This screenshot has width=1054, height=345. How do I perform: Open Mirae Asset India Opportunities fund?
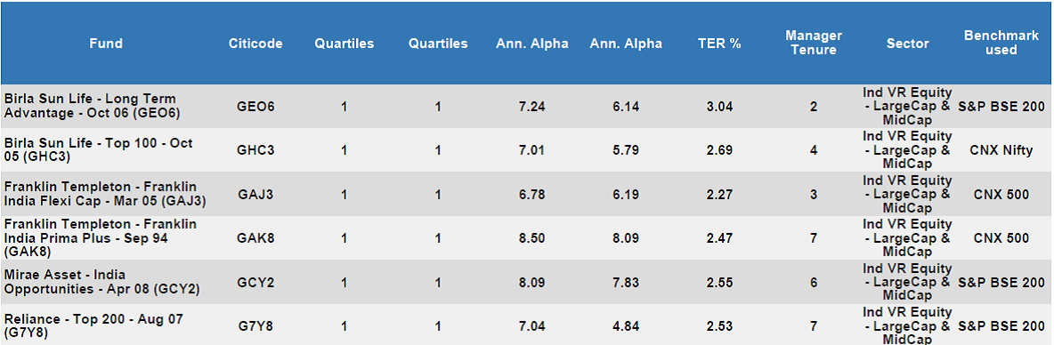(102, 282)
